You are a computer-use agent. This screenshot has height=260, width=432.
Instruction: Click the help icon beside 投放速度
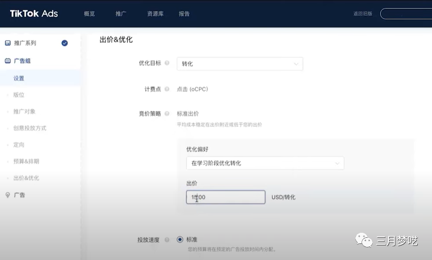[167, 240]
